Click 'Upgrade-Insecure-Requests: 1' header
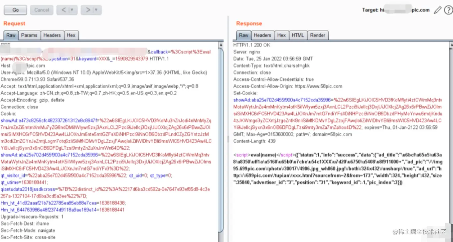 pyautogui.click(x=32, y=217)
